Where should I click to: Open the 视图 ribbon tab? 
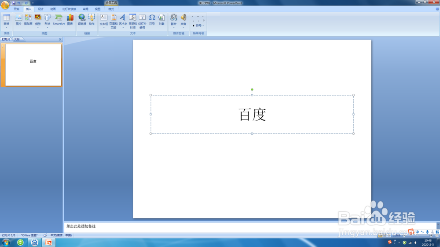pos(97,9)
